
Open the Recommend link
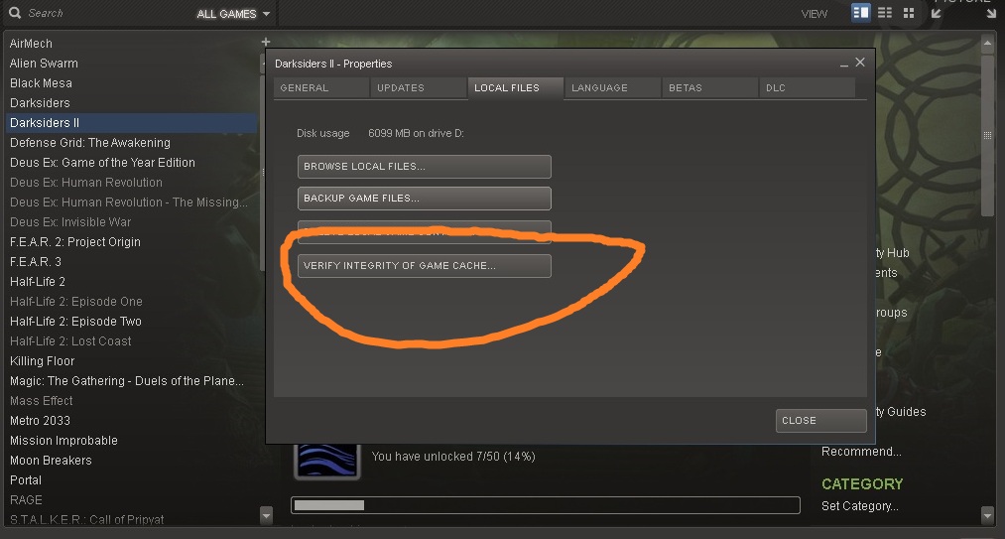click(x=861, y=452)
